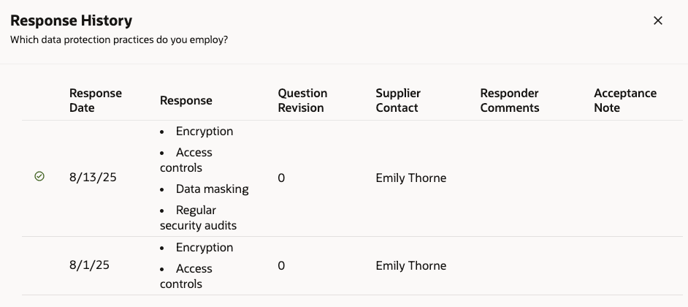Screen dimensions: 688x307
Task: Click the Regular security audits response item
Action: point(197,218)
